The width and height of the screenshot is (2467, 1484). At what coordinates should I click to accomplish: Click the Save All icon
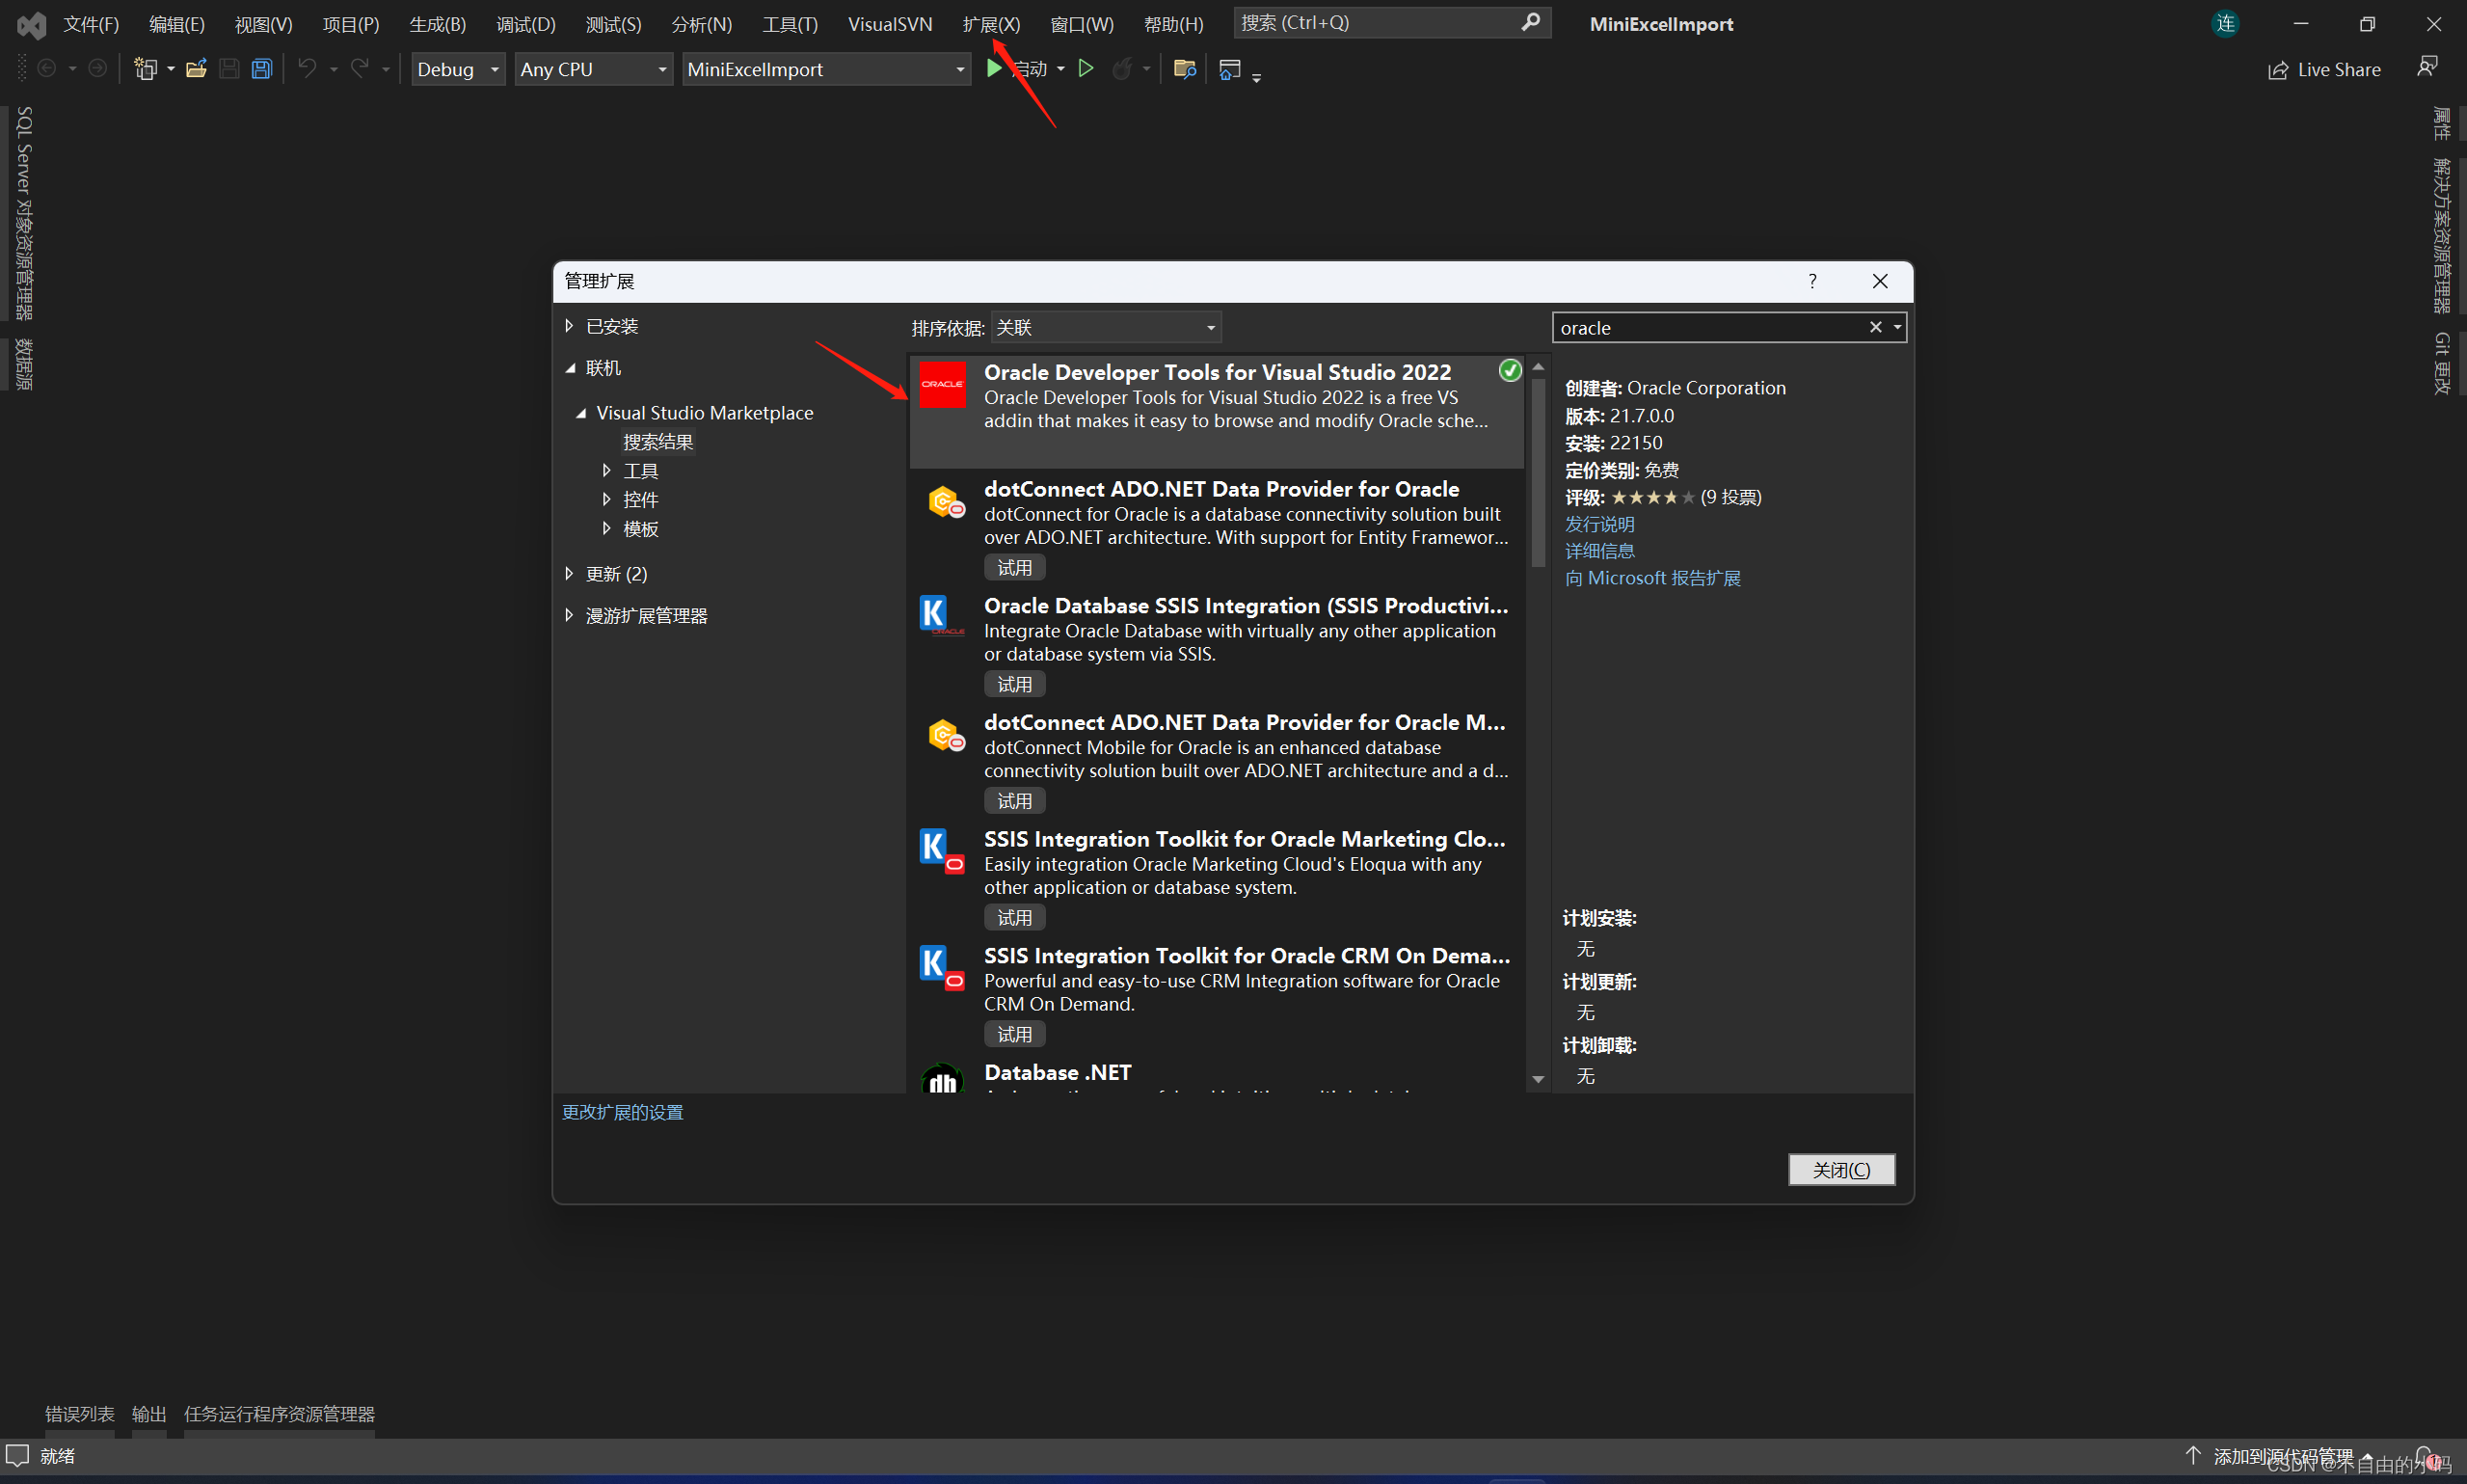pos(261,68)
